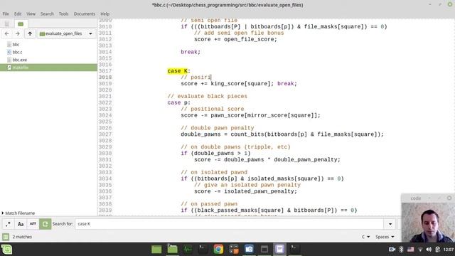455x256 pixels.
Task: Go forward in file browser history
Action: pyautogui.click(x=17, y=33)
